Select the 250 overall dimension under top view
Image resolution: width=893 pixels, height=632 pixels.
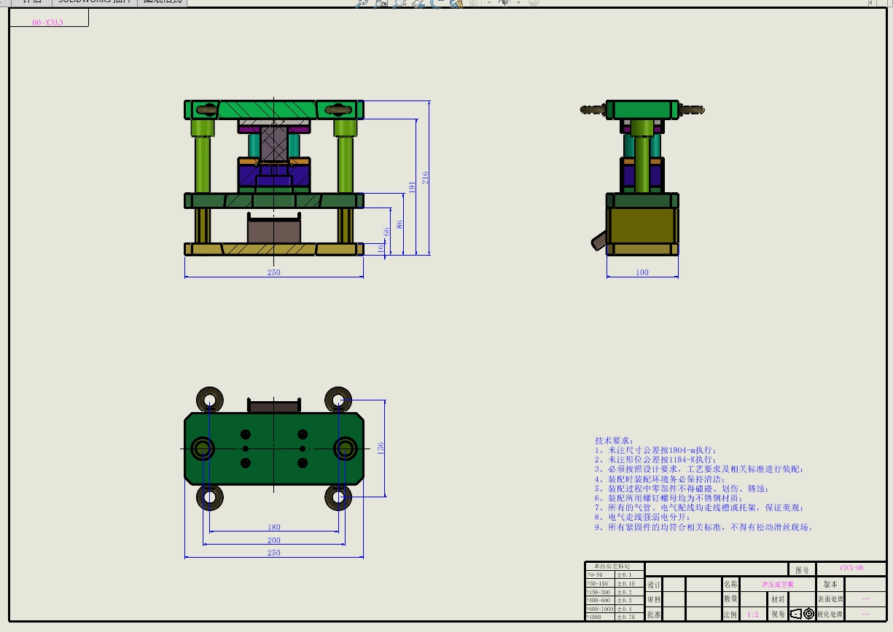pyautogui.click(x=274, y=553)
